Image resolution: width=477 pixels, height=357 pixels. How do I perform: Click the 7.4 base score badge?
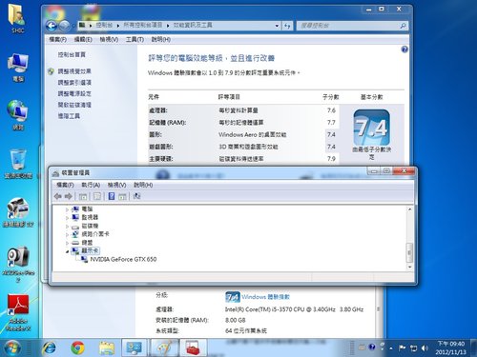(x=372, y=128)
